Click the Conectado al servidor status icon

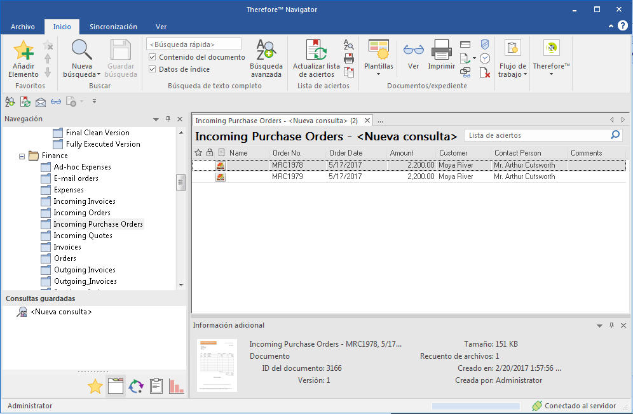tap(537, 406)
